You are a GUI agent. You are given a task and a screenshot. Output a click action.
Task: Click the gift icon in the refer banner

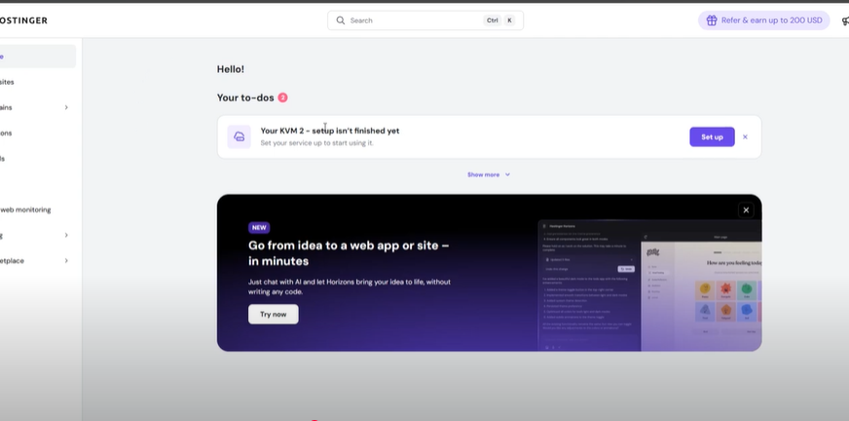click(712, 20)
